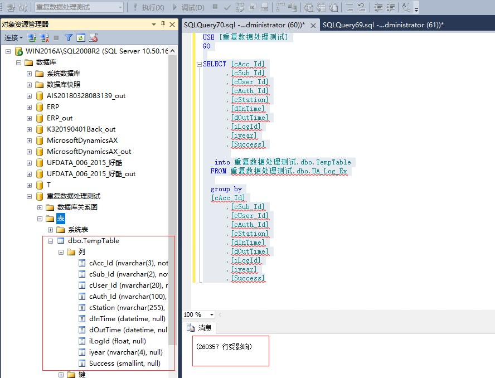
Task: Increase indent of the selected lines
Action: 391,7
